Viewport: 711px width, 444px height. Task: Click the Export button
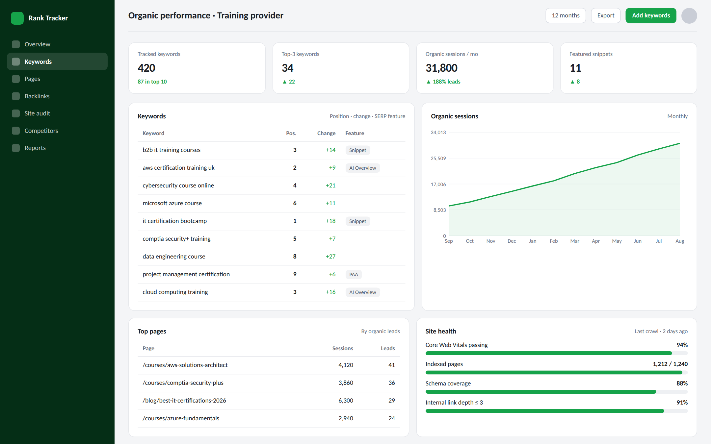point(606,15)
